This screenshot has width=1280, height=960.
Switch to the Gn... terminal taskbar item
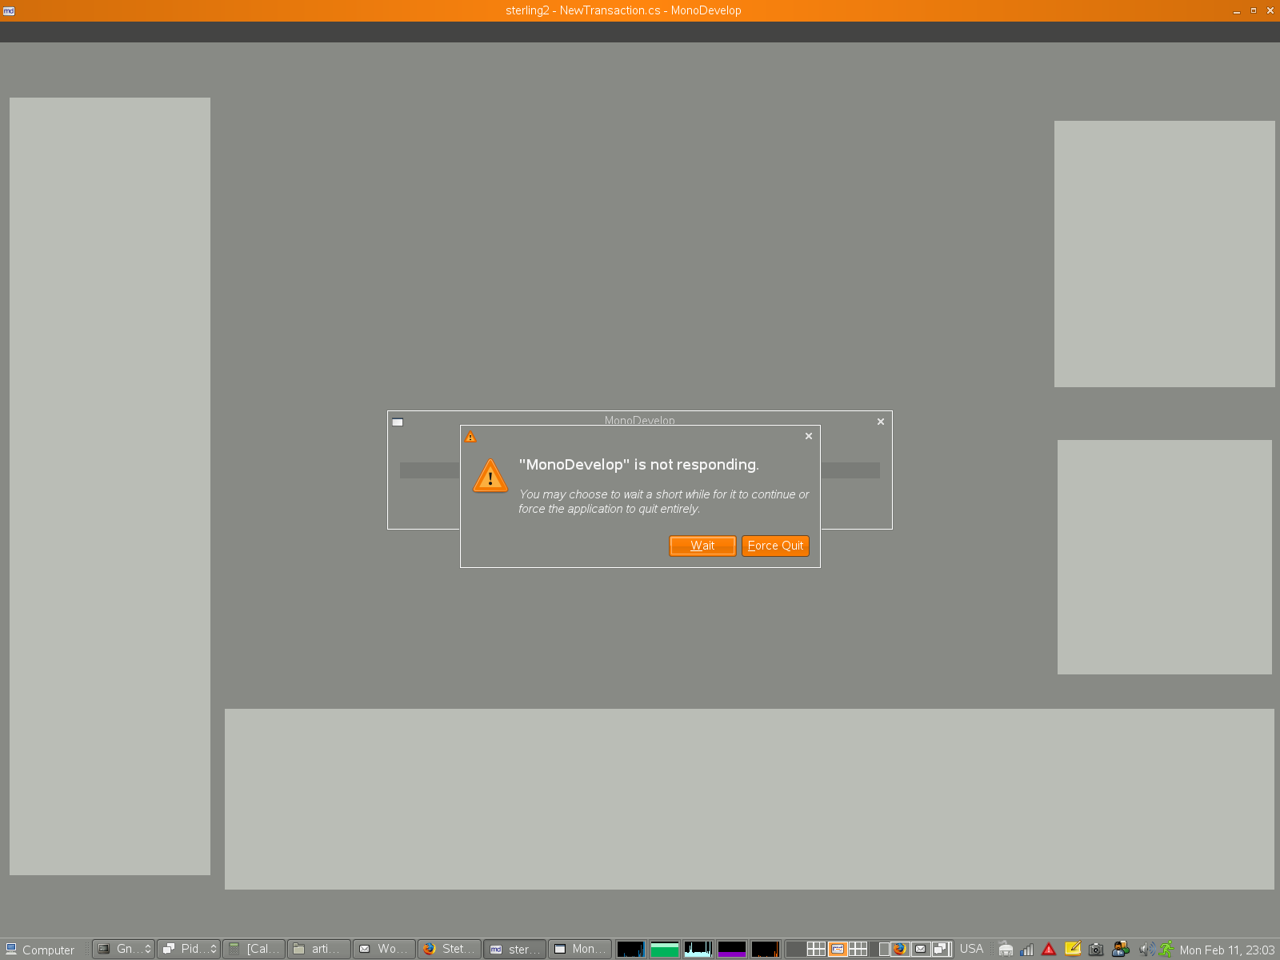pos(122,949)
